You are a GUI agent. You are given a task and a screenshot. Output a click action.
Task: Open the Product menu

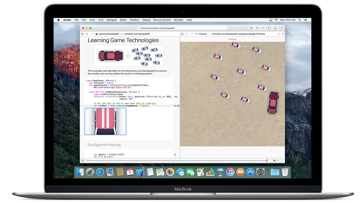(134, 20)
